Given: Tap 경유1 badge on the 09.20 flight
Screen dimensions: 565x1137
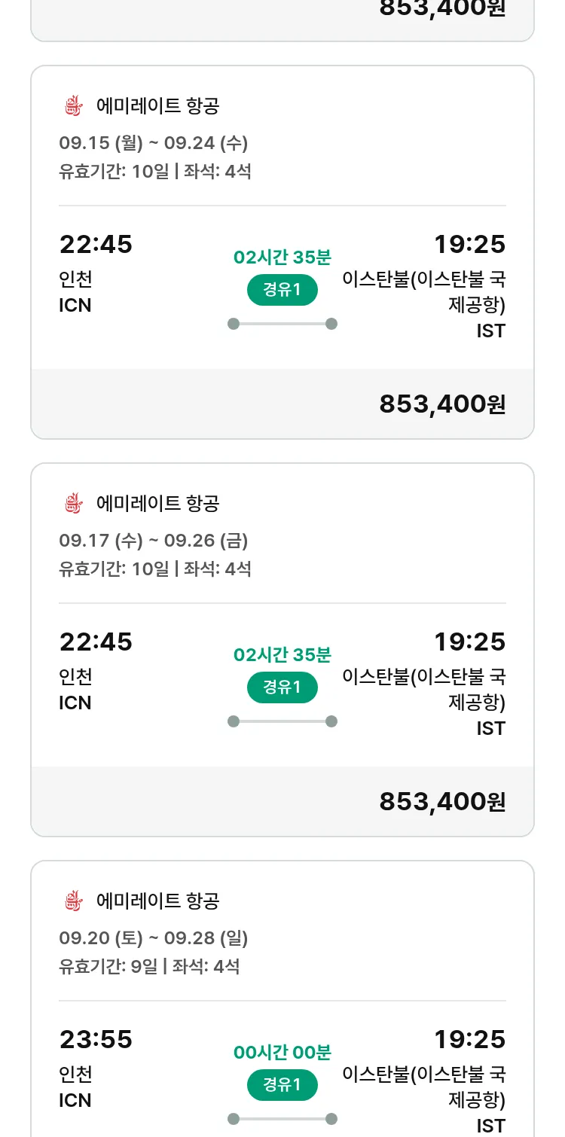Looking at the screenshot, I should [x=282, y=1085].
